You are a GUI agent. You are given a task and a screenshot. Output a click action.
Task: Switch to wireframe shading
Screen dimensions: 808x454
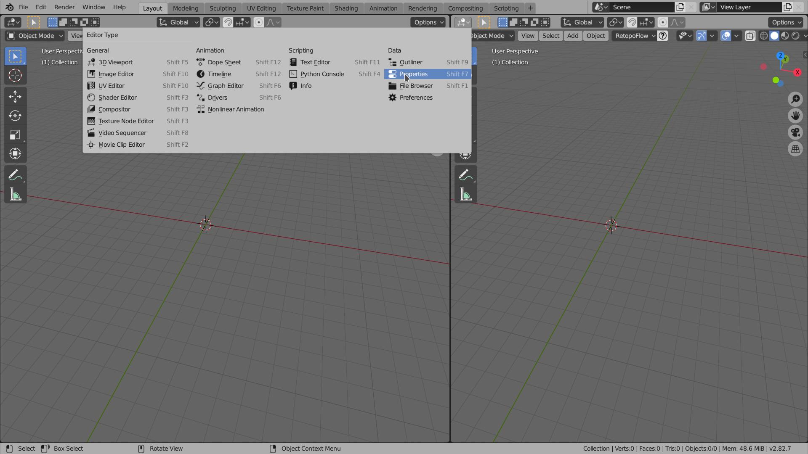(764, 36)
